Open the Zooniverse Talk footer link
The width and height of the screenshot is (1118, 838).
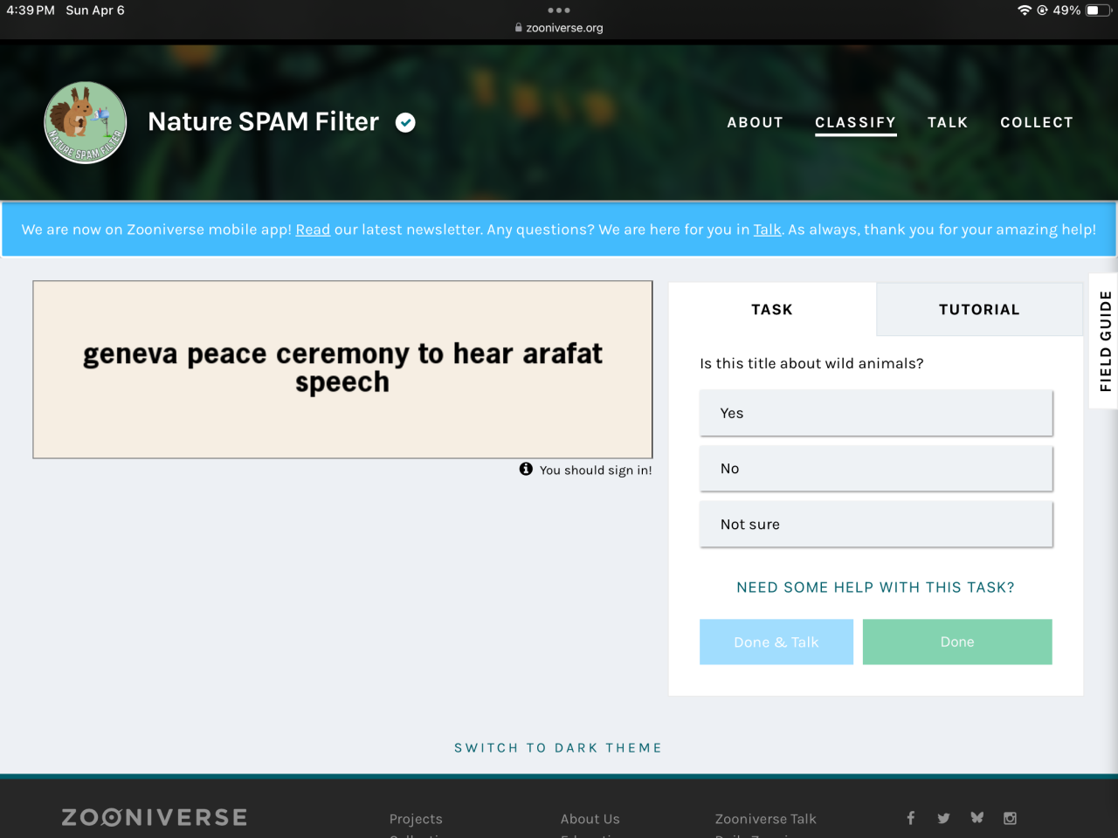click(766, 819)
